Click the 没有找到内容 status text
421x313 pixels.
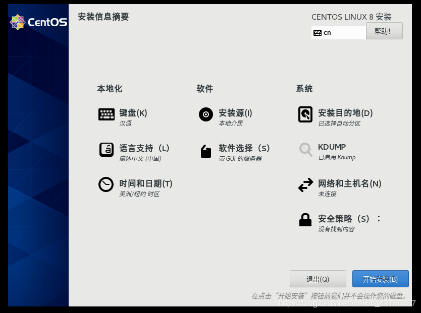[x=336, y=229]
